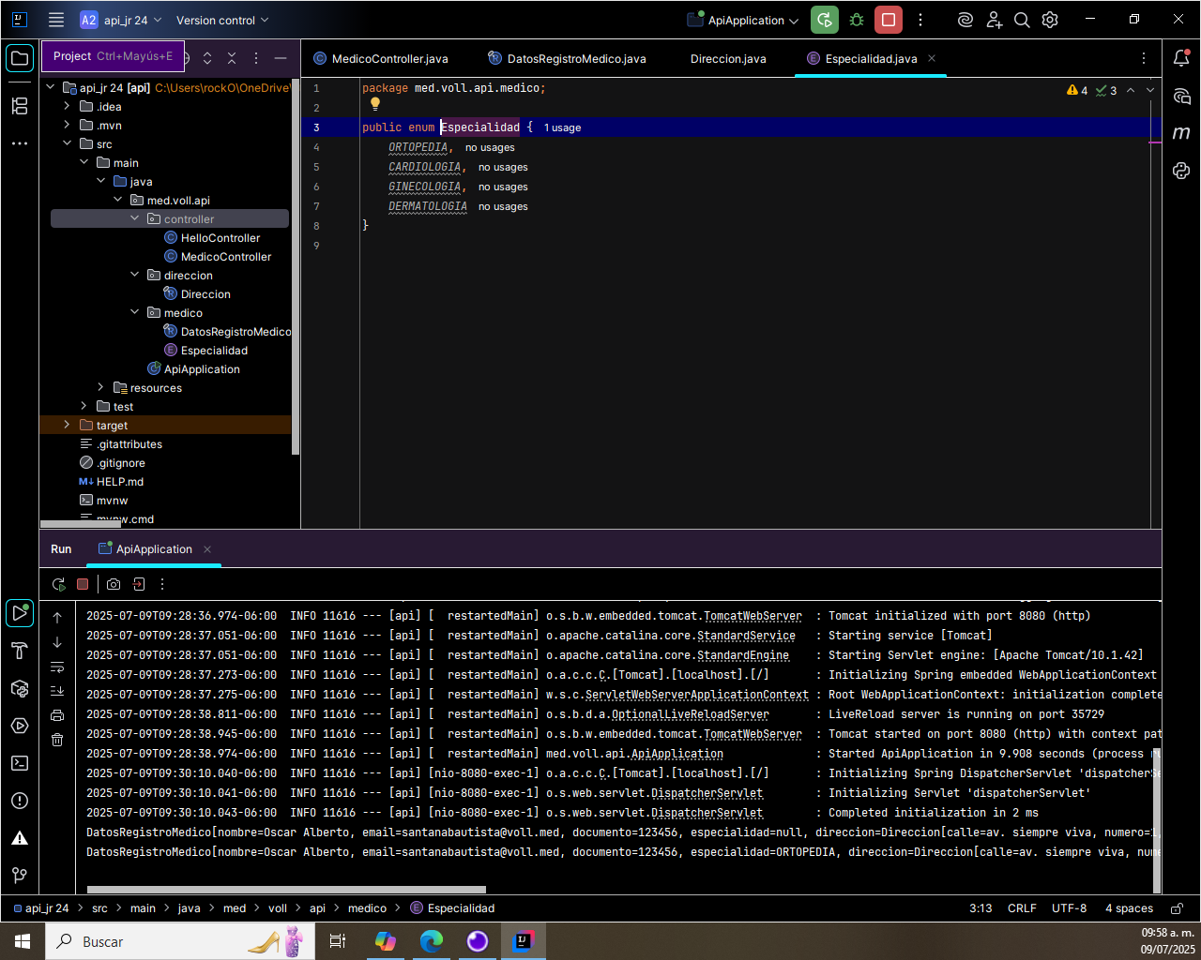The width and height of the screenshot is (1201, 960).
Task: Clear console output trash icon
Action: [57, 740]
